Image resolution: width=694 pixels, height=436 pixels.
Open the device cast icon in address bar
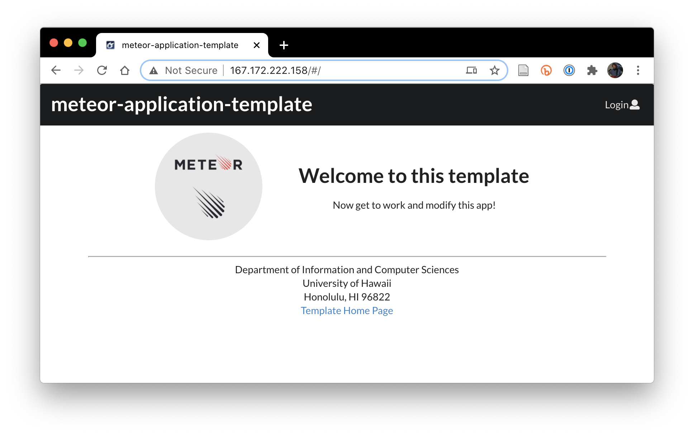tap(471, 70)
